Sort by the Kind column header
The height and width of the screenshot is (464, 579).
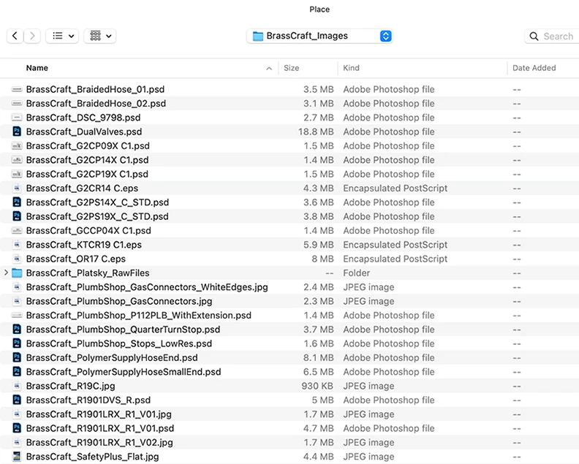point(351,68)
